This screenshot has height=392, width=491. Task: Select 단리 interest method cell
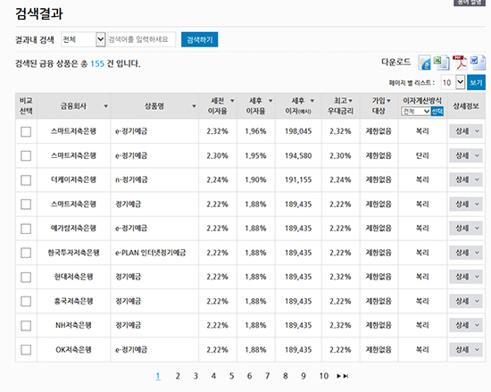click(x=422, y=155)
